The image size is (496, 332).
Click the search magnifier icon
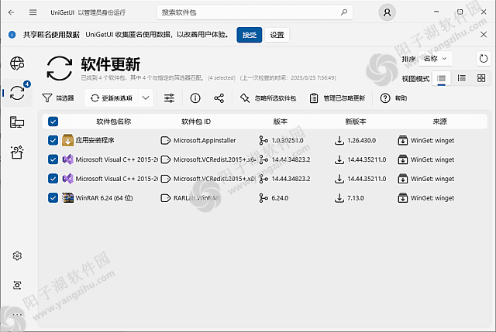coord(344,12)
